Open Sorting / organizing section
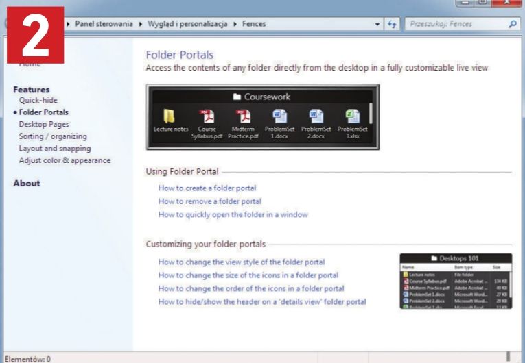The height and width of the screenshot is (363, 525). (53, 136)
